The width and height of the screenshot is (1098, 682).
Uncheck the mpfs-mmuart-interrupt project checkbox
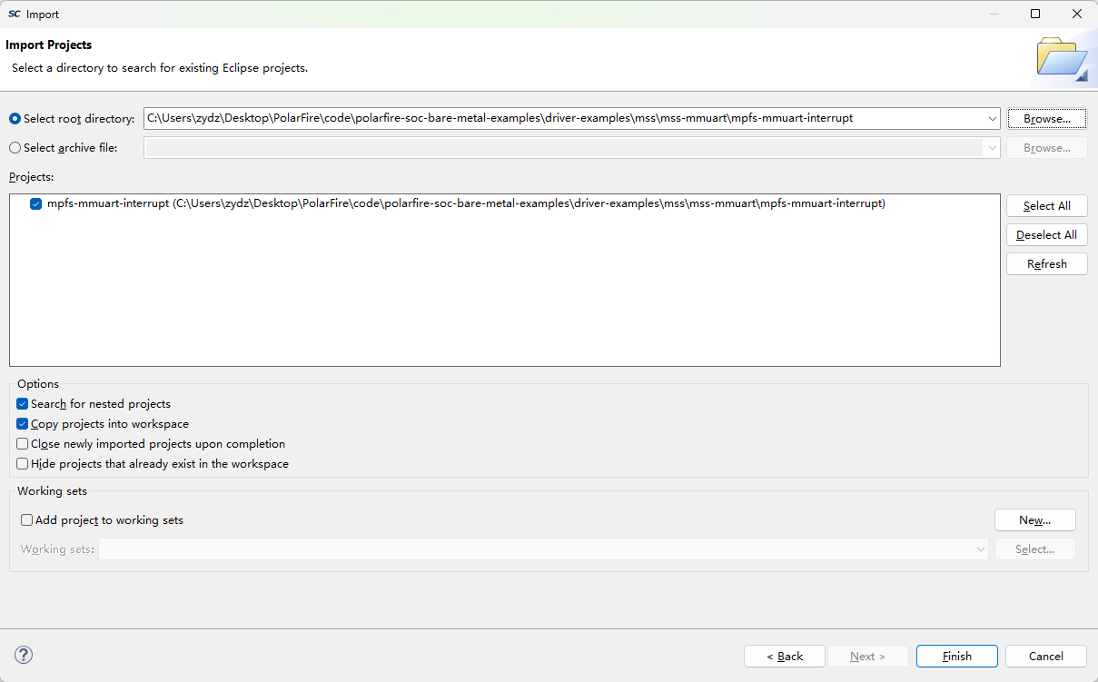(x=35, y=204)
